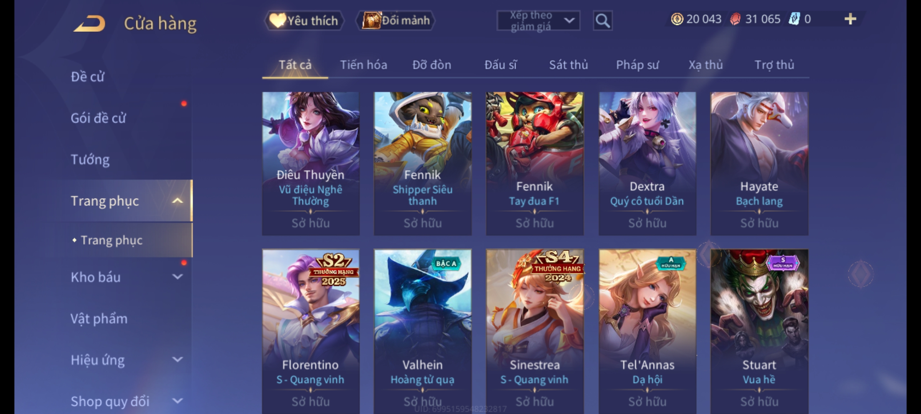Select the Sát thủ tab

pos(568,65)
